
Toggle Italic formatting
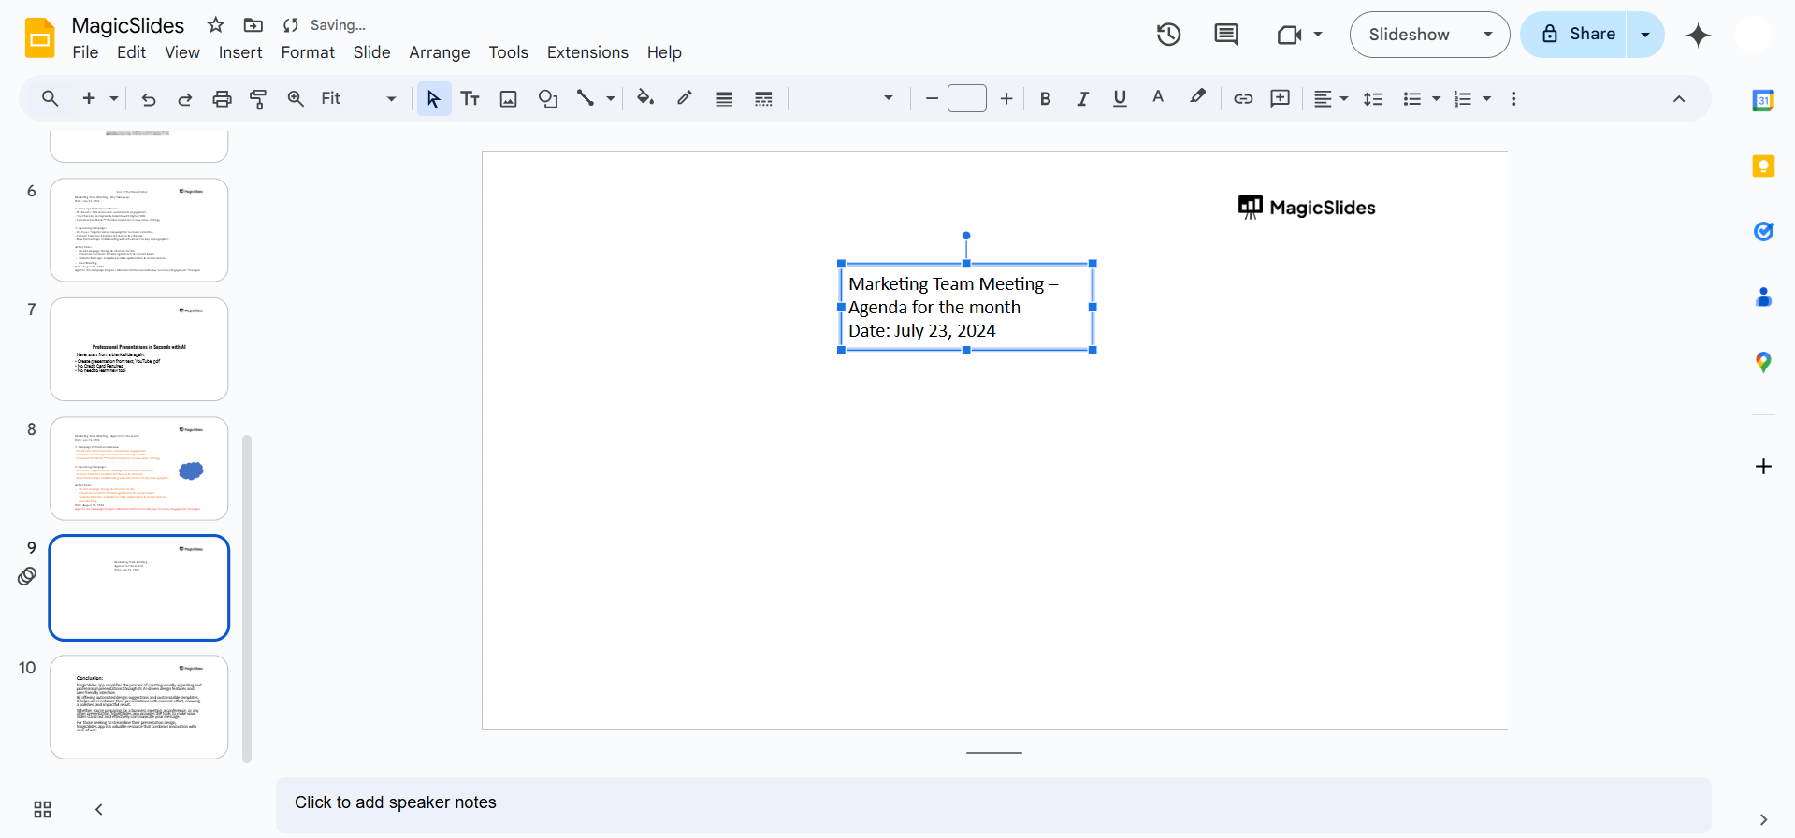point(1082,99)
